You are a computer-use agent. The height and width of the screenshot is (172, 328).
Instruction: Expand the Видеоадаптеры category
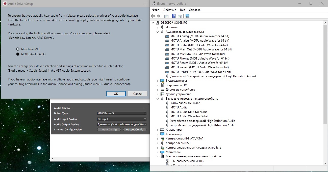click(x=158, y=81)
